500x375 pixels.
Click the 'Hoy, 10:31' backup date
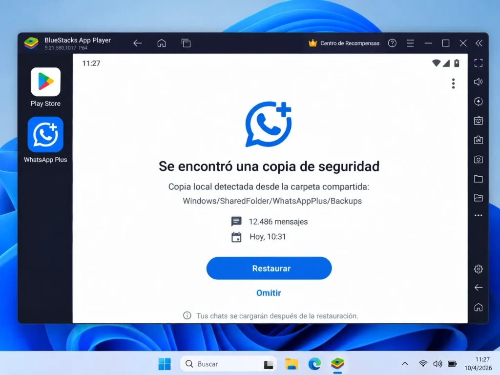pos(268,237)
